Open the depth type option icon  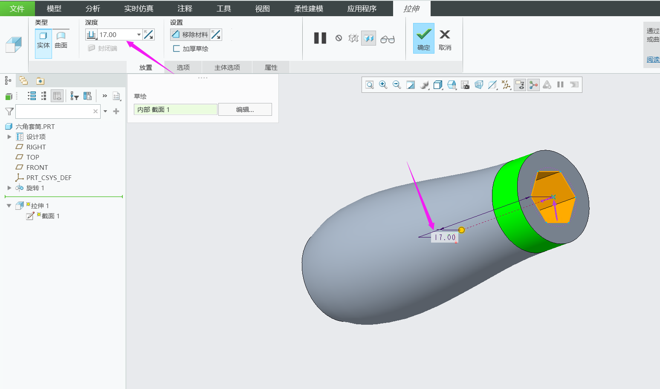91,34
